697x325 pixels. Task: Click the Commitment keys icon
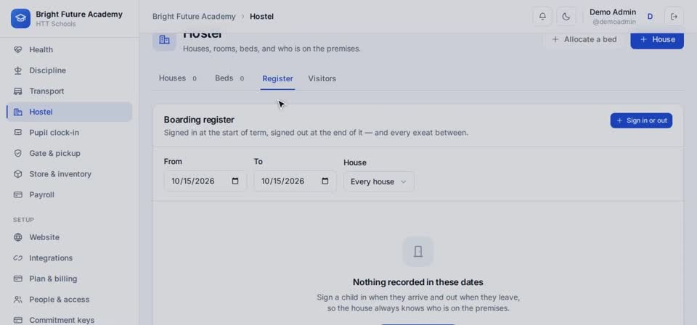17,320
